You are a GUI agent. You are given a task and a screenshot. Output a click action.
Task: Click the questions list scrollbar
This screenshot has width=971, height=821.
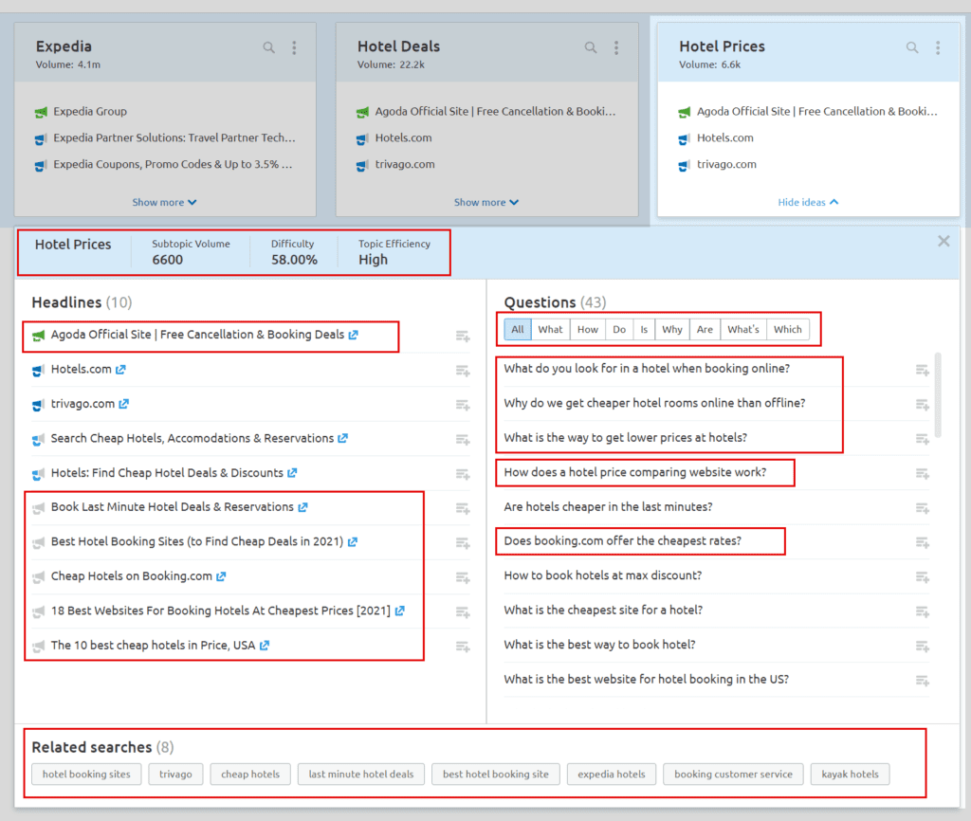click(x=938, y=395)
